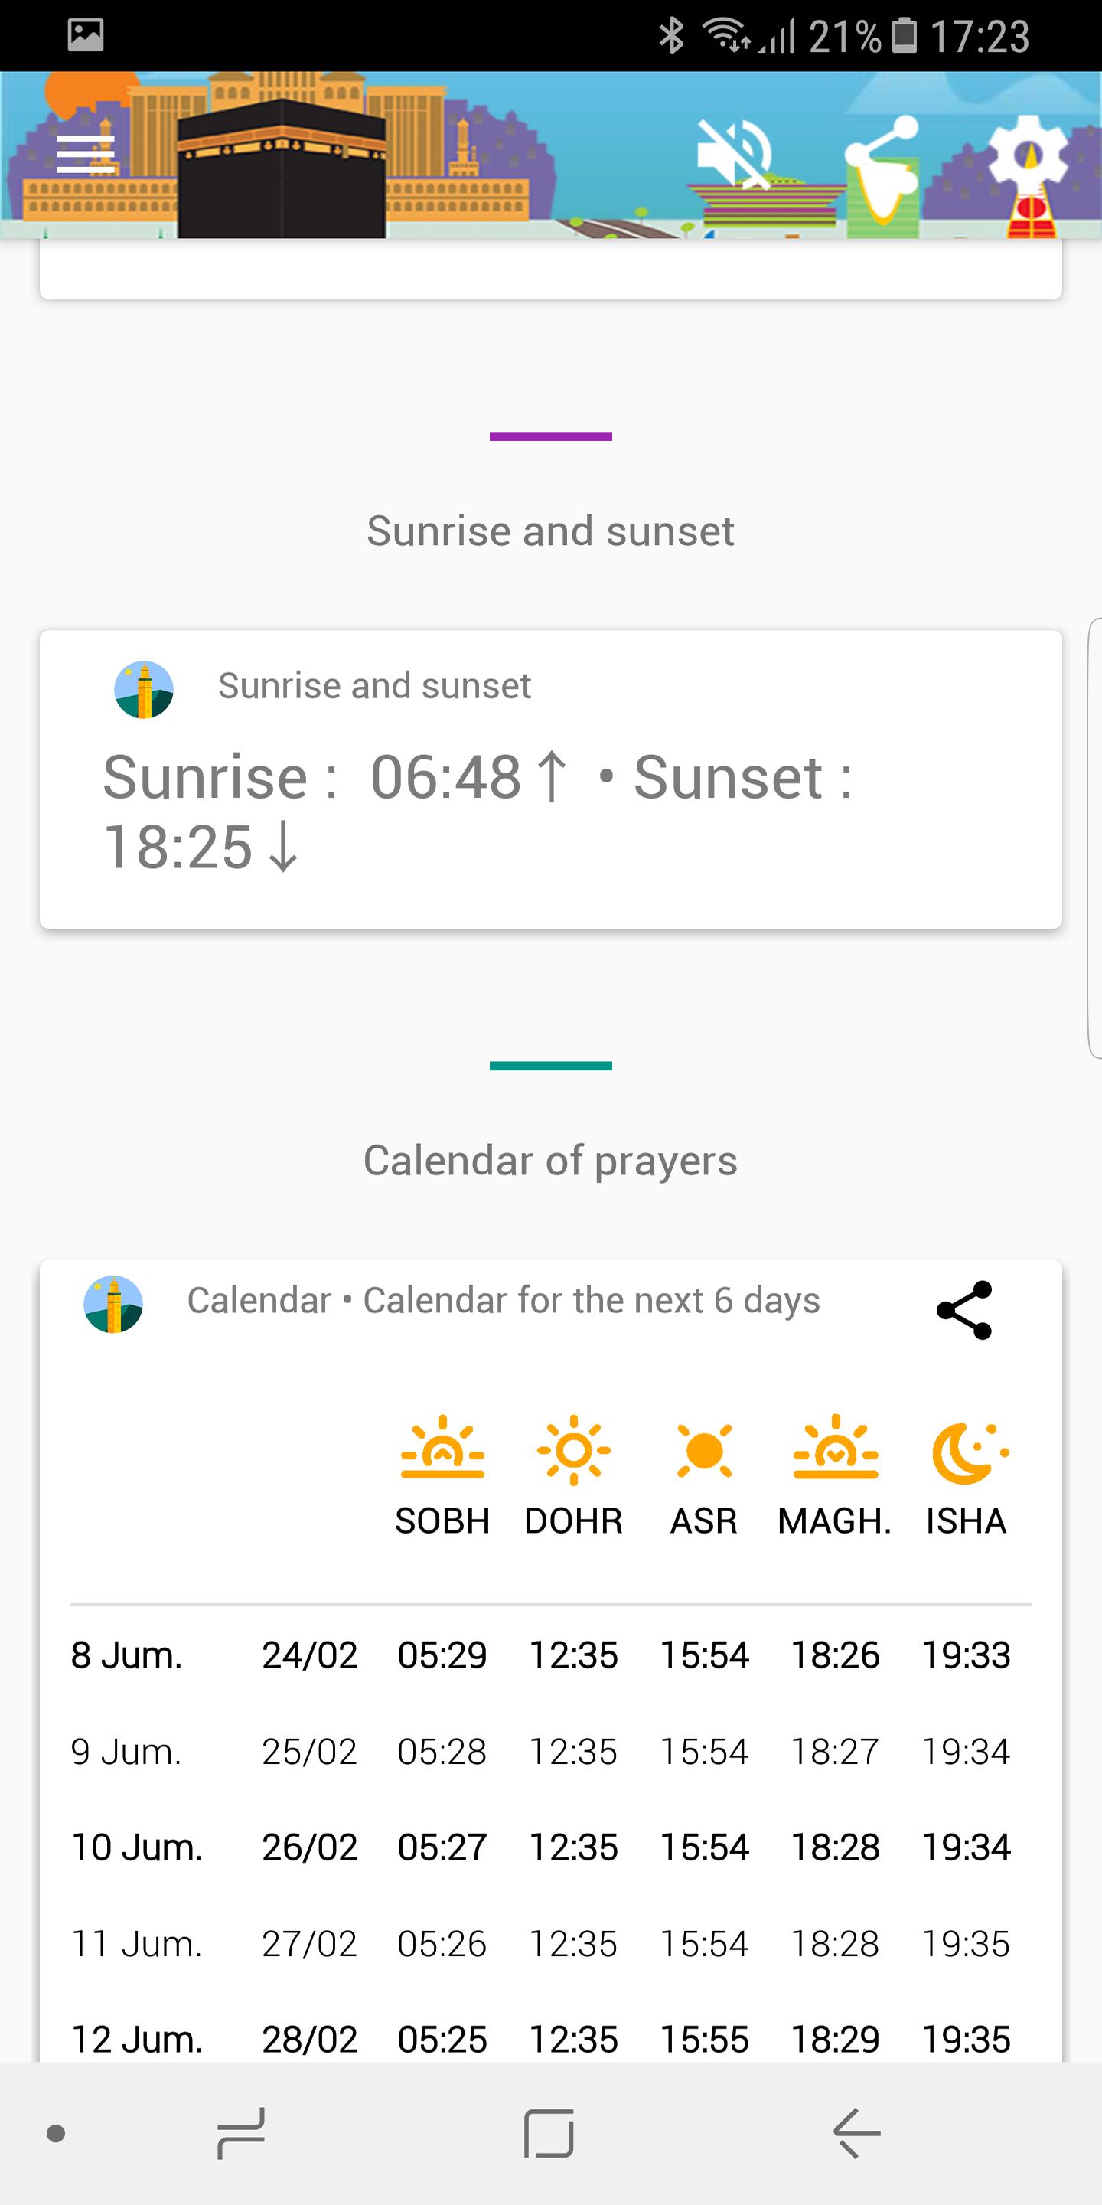Select the 10 Jum. 26/02 row
Viewport: 1102px width, 2205px height.
click(x=541, y=1847)
